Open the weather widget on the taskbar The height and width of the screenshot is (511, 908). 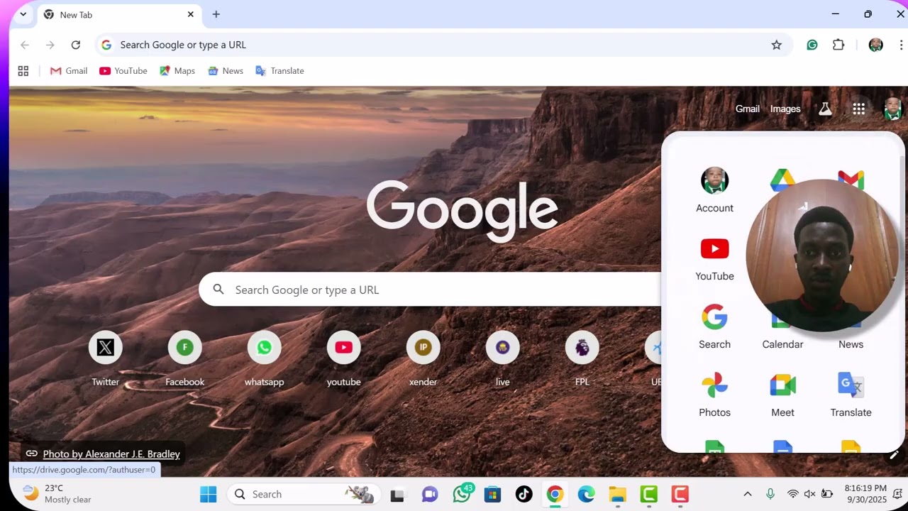click(57, 494)
